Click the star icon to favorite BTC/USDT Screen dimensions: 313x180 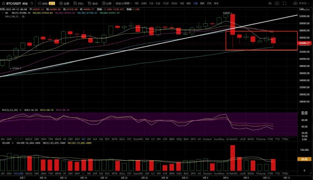coord(3,3)
